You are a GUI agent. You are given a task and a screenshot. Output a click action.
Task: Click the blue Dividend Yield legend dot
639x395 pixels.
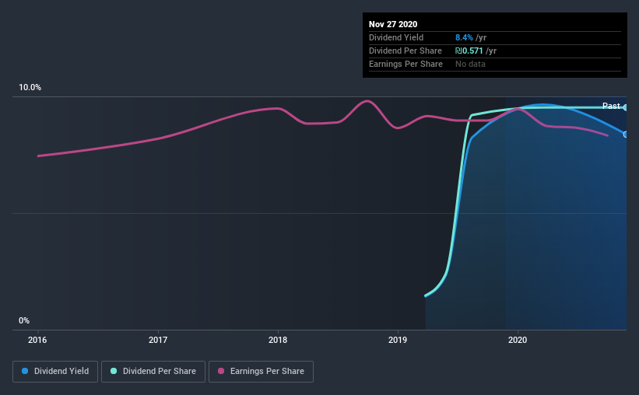coord(25,371)
